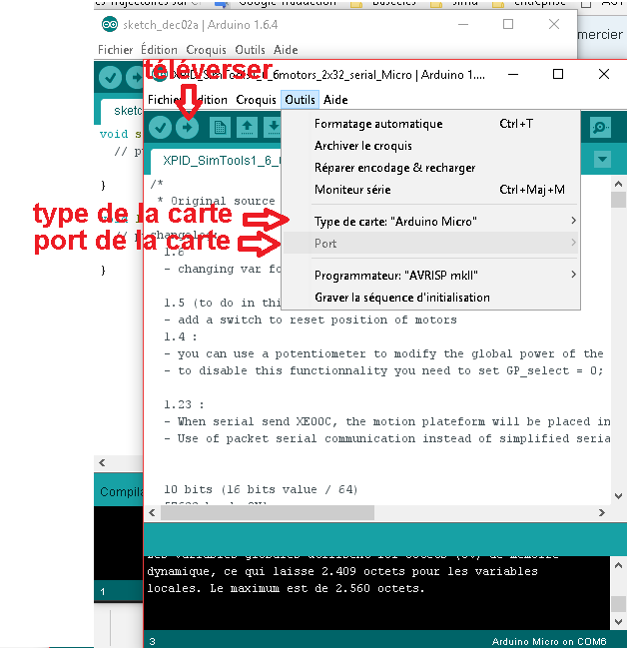The width and height of the screenshot is (627, 648).
Task: Click Verify icon in sketch_dec02a window
Action: click(x=110, y=77)
